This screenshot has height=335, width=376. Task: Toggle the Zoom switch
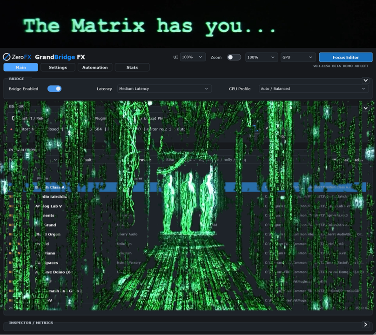pos(234,57)
